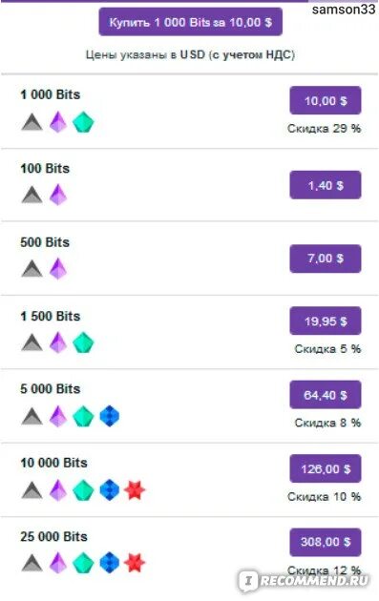The height and width of the screenshot is (601, 379).
Task: Click the purple gem icon under 100 Bits
Action: (x=58, y=195)
